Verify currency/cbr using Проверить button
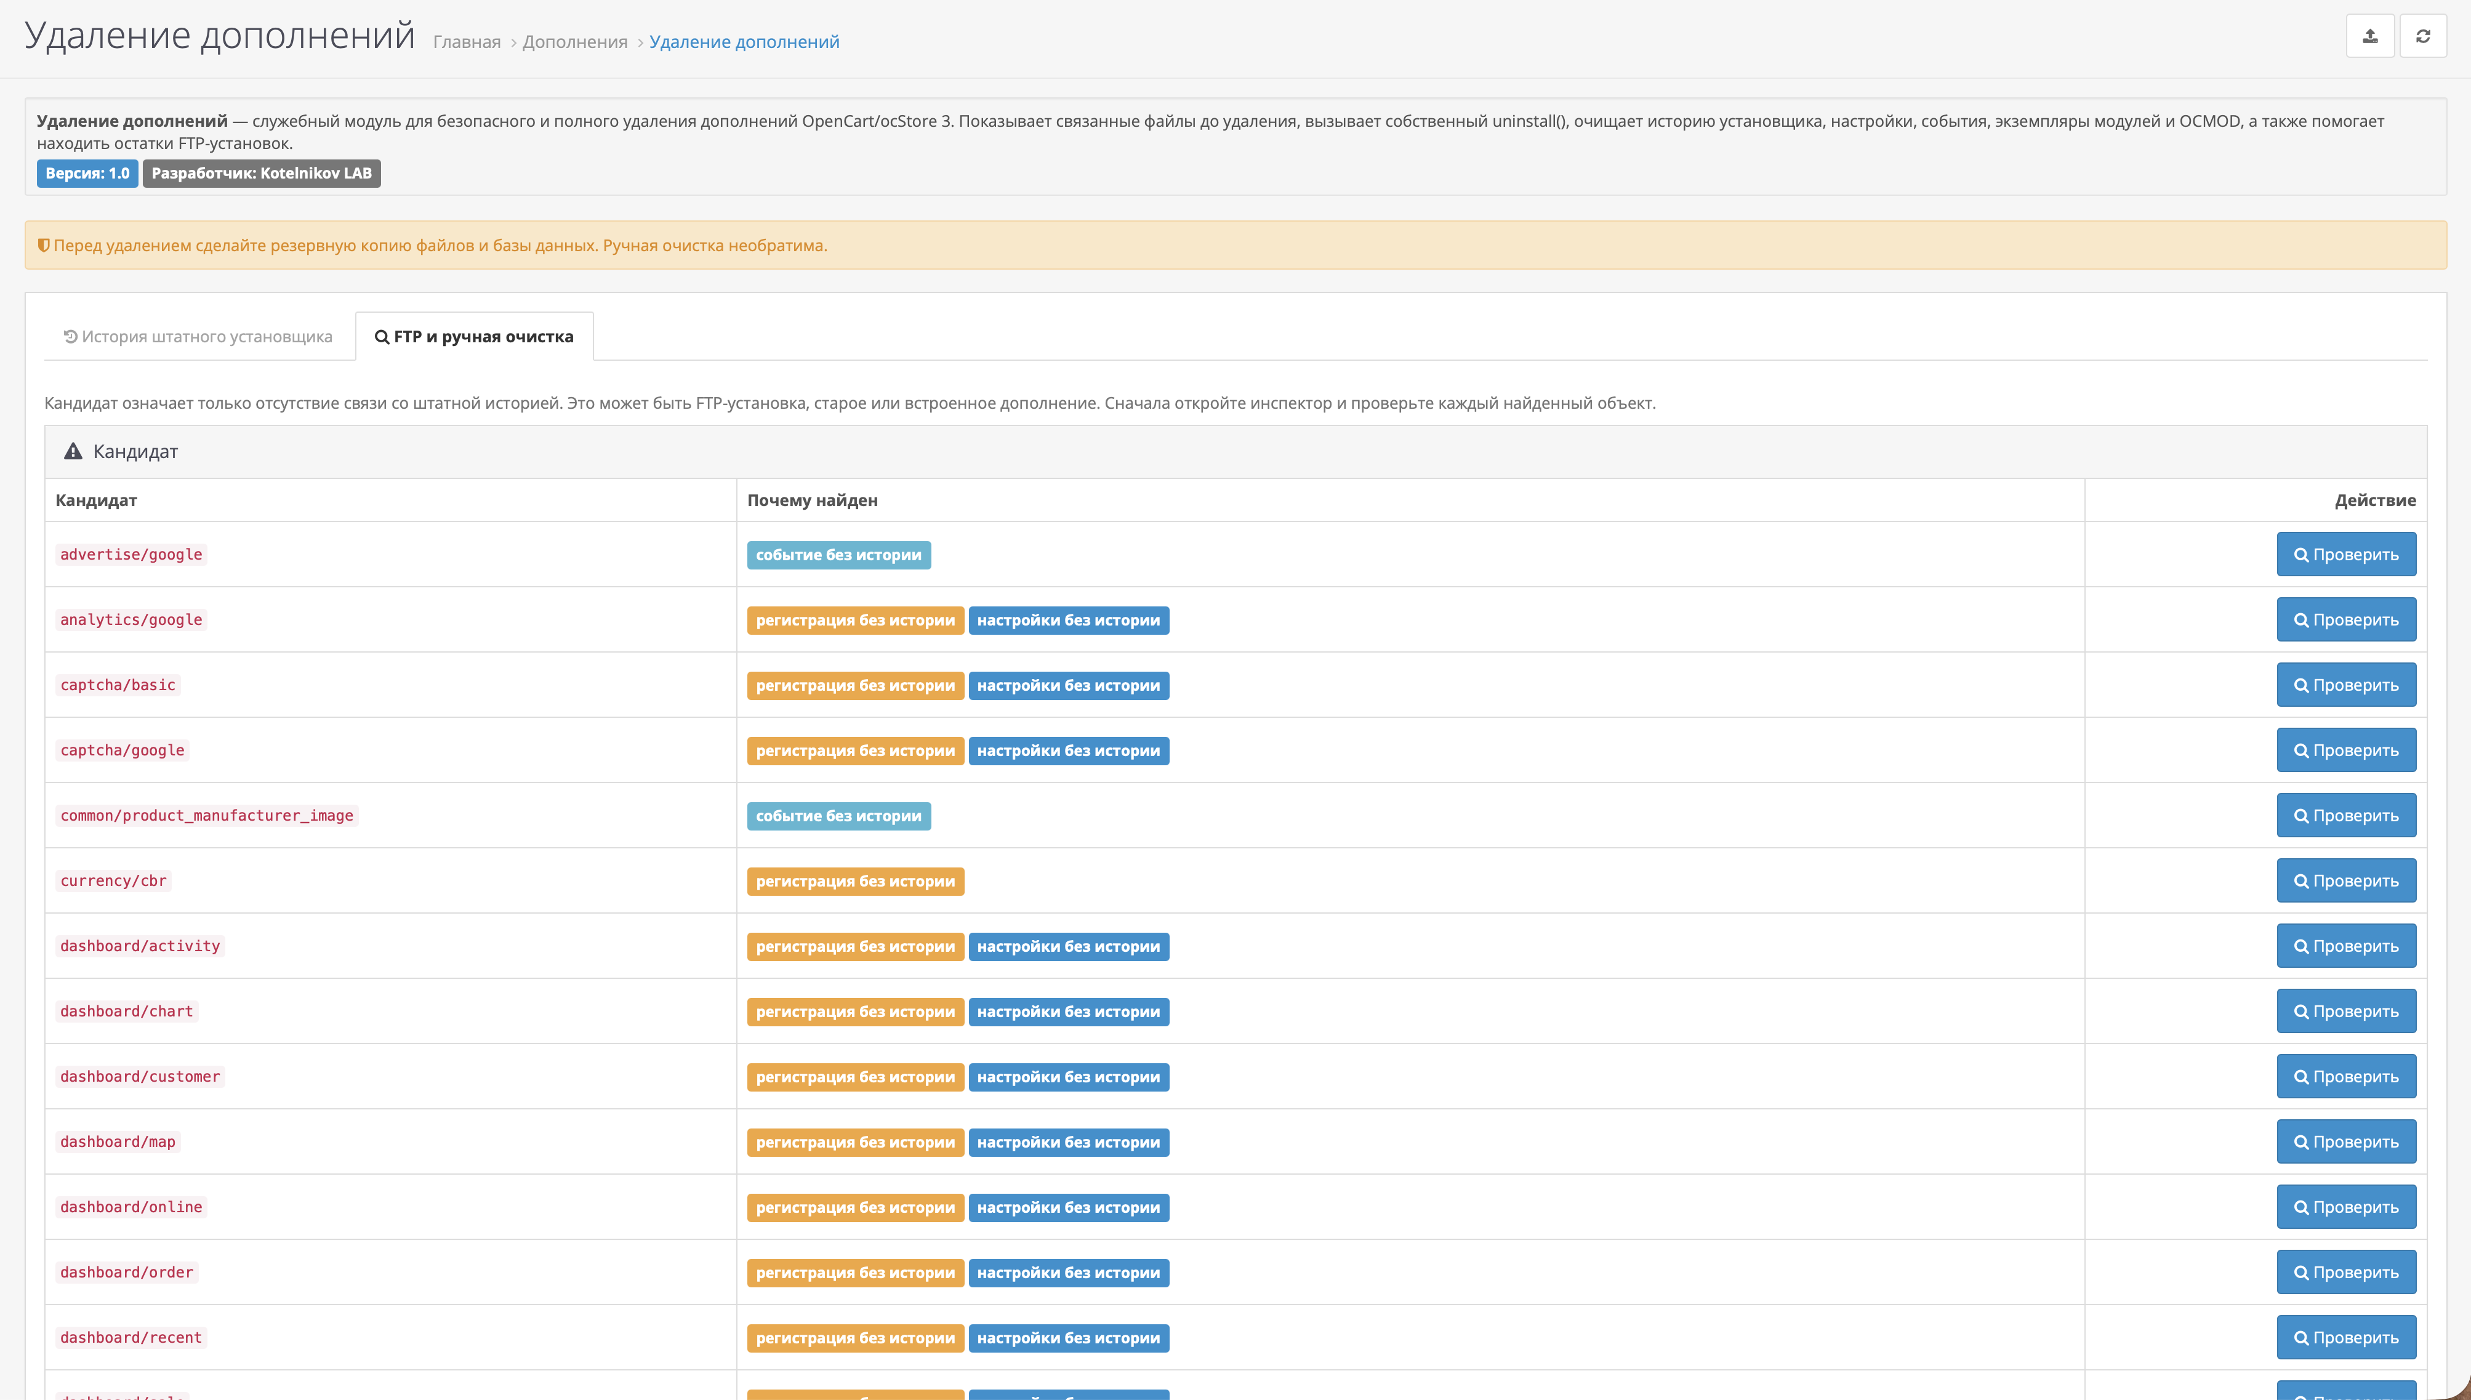Screen dimensions: 2471x1400 pyautogui.click(x=2346, y=881)
